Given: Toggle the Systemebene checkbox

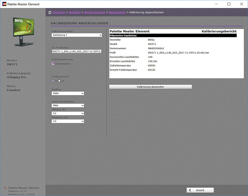Looking at the screenshot, I should point(53,64).
